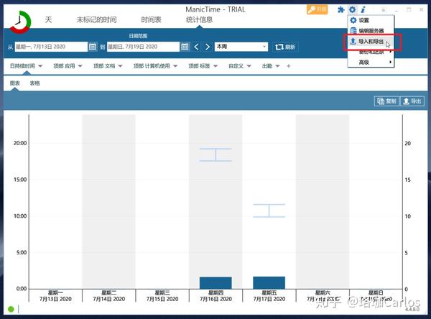Click the settings gear icon in title bar
Screen dimensions: 431x319
click(352, 10)
